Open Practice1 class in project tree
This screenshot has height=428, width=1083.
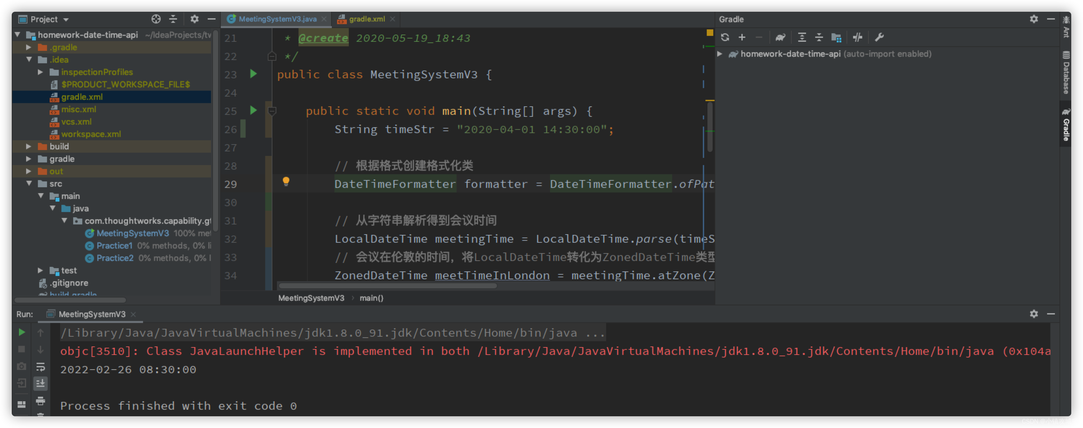tap(114, 246)
